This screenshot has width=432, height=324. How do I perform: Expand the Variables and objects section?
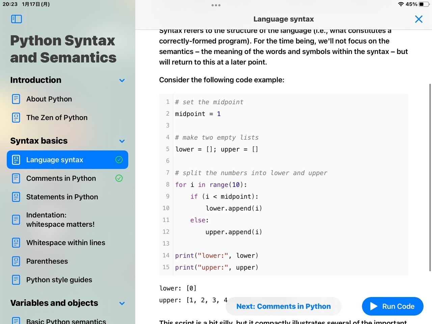click(x=122, y=303)
